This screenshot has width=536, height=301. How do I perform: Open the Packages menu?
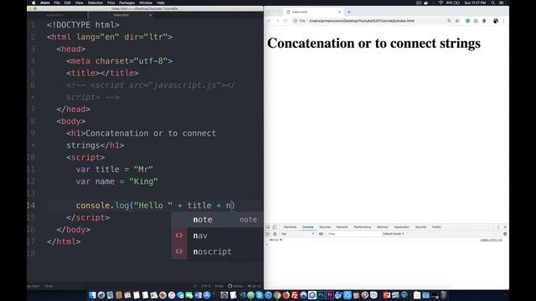tap(126, 3)
